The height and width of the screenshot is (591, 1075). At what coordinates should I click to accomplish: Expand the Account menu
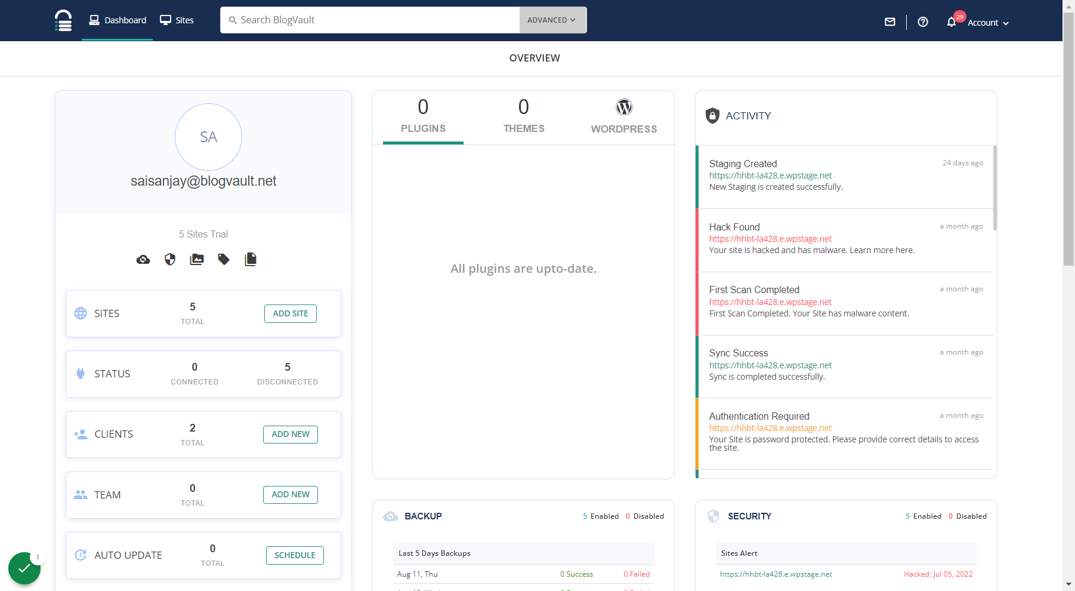988,23
